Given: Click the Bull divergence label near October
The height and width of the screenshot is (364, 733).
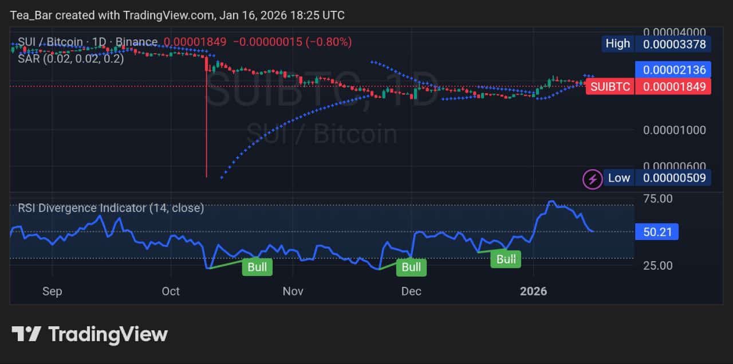Looking at the screenshot, I should click(x=257, y=267).
